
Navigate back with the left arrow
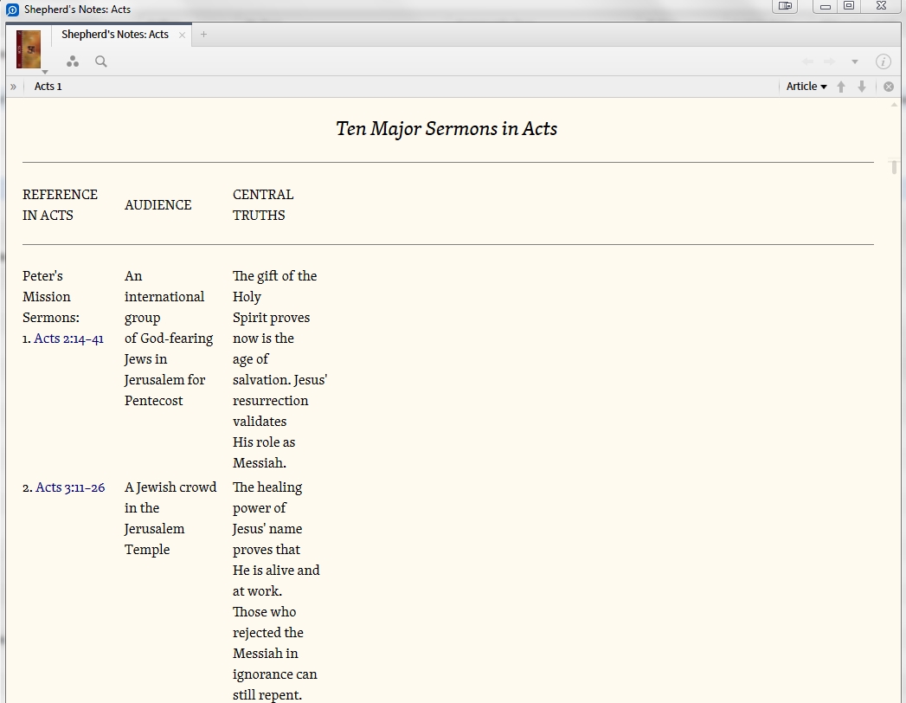coord(807,61)
